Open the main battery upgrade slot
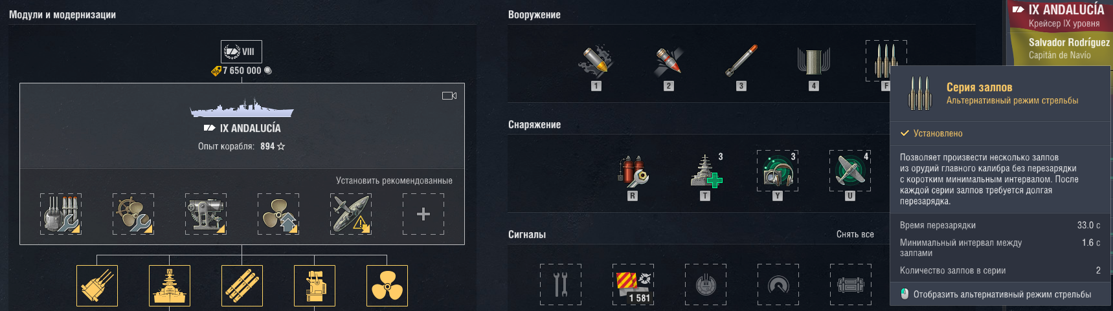1113x311 pixels. click(61, 214)
